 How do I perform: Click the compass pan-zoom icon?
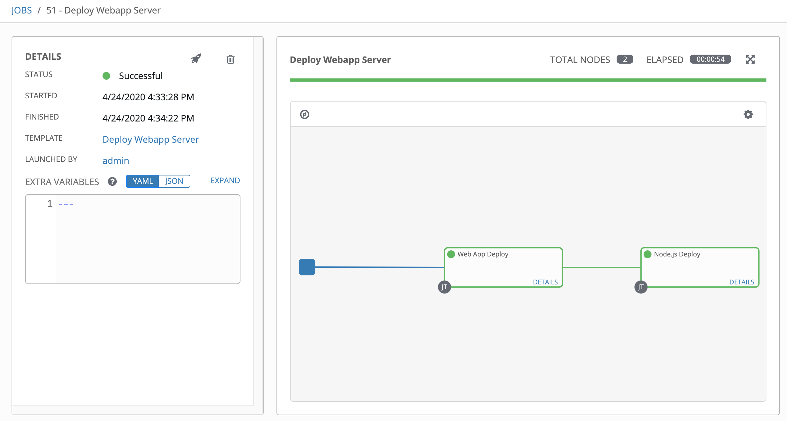(x=305, y=114)
